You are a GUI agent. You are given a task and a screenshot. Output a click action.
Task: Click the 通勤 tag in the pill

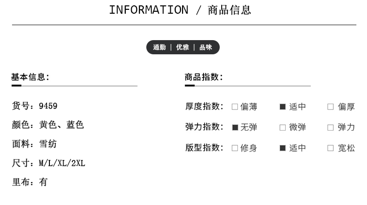coord(160,47)
